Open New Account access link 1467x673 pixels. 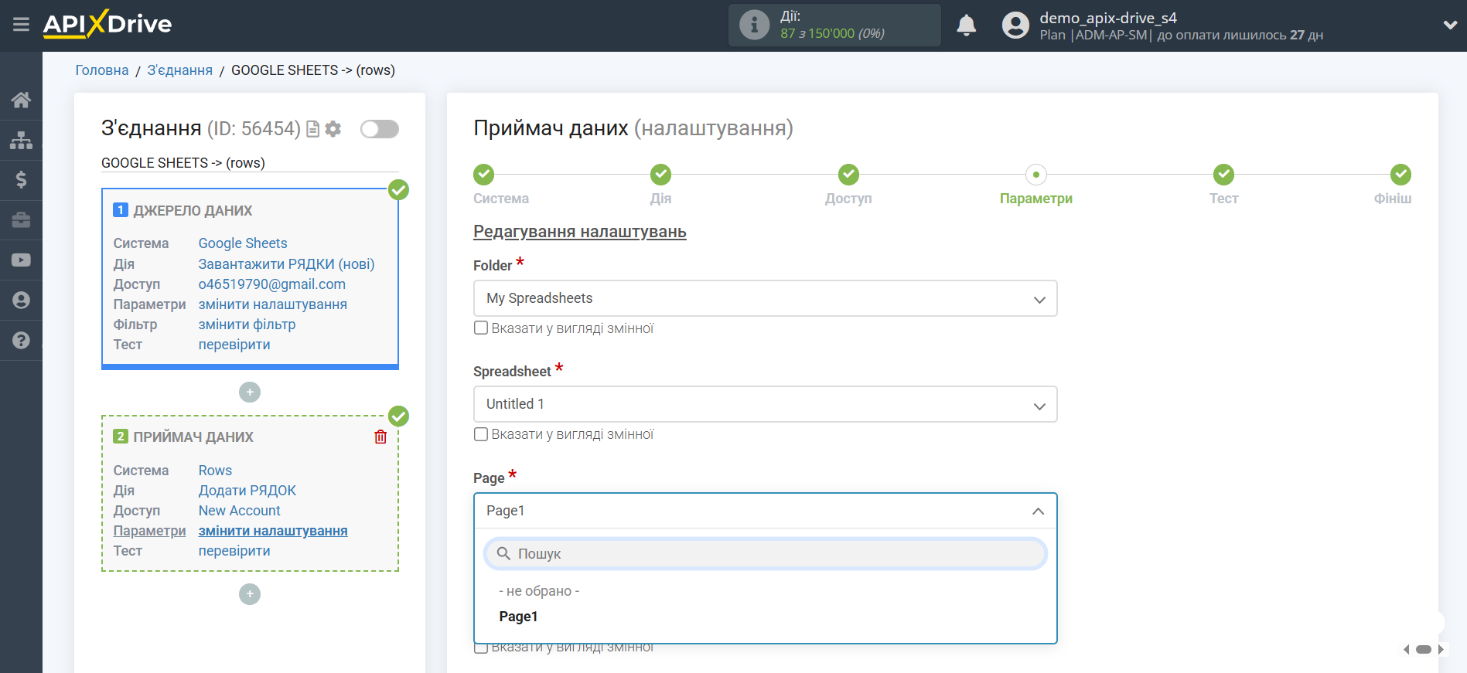pyautogui.click(x=240, y=511)
